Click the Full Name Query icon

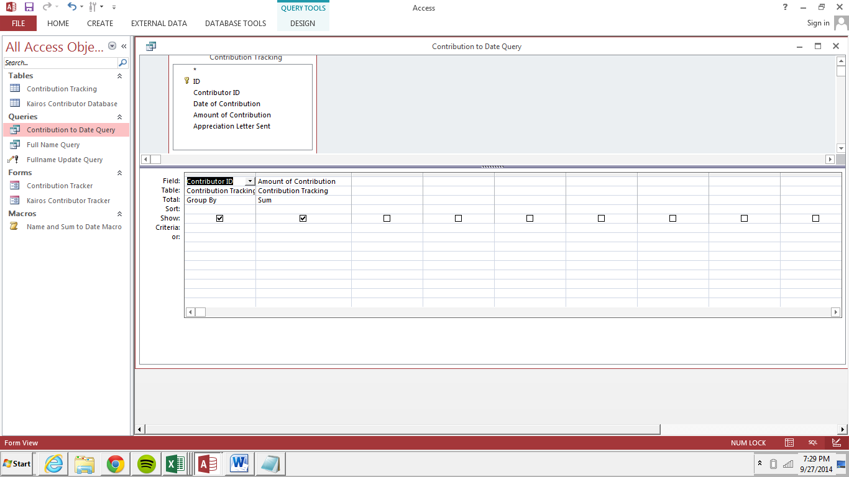click(15, 145)
